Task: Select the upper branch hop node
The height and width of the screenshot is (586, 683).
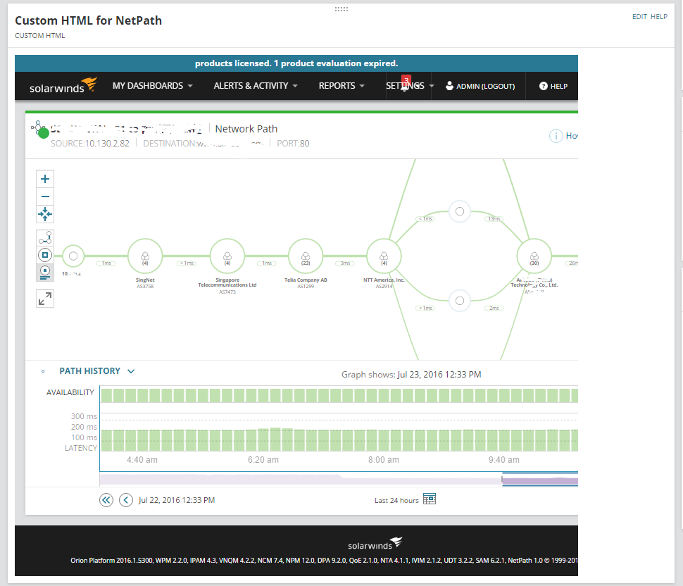Action: coord(460,212)
